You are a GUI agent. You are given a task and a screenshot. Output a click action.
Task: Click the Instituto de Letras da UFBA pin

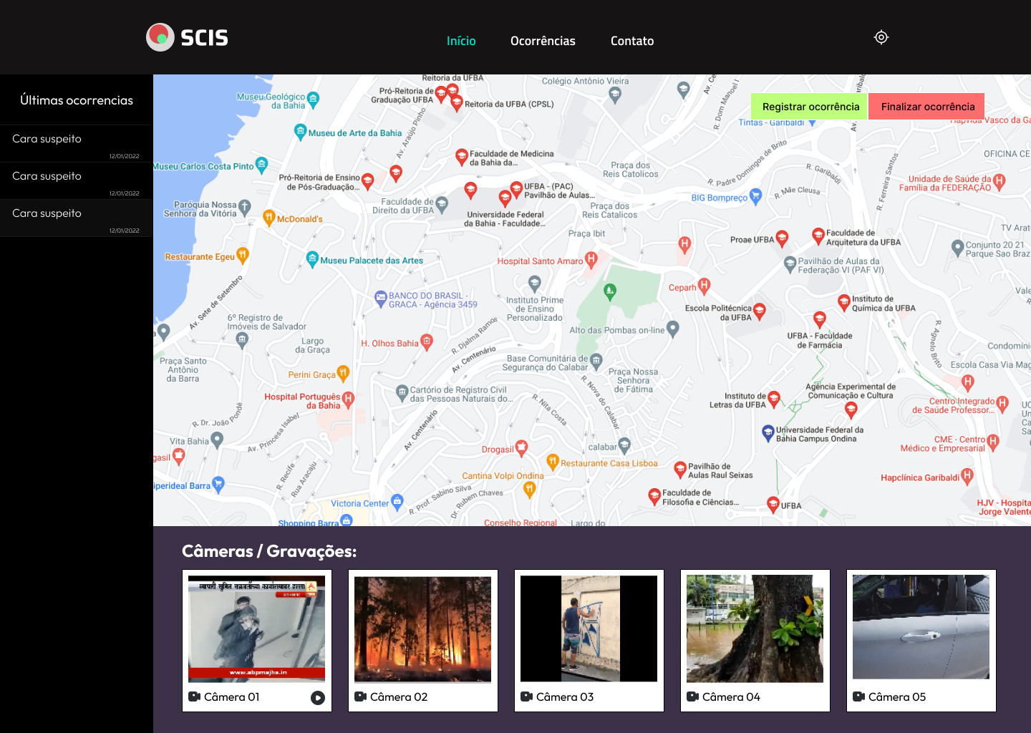pyautogui.click(x=774, y=399)
